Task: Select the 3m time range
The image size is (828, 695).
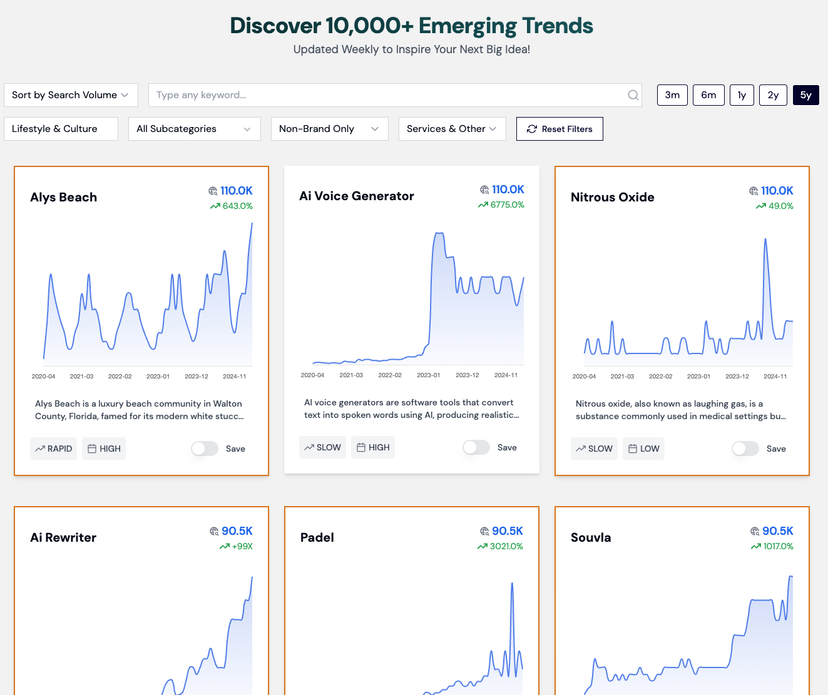Action: click(672, 95)
